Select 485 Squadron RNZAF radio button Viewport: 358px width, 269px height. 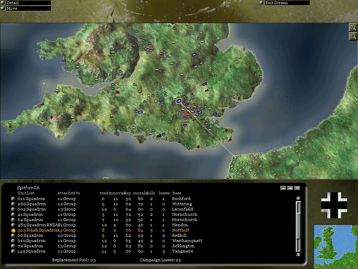13,225
